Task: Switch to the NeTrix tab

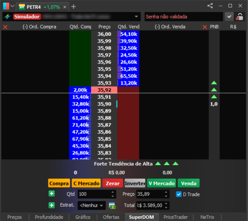Action: coord(207,217)
